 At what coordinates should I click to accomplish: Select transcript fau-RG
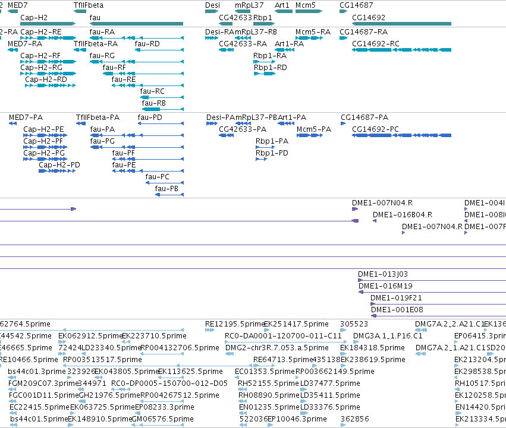click(102, 56)
